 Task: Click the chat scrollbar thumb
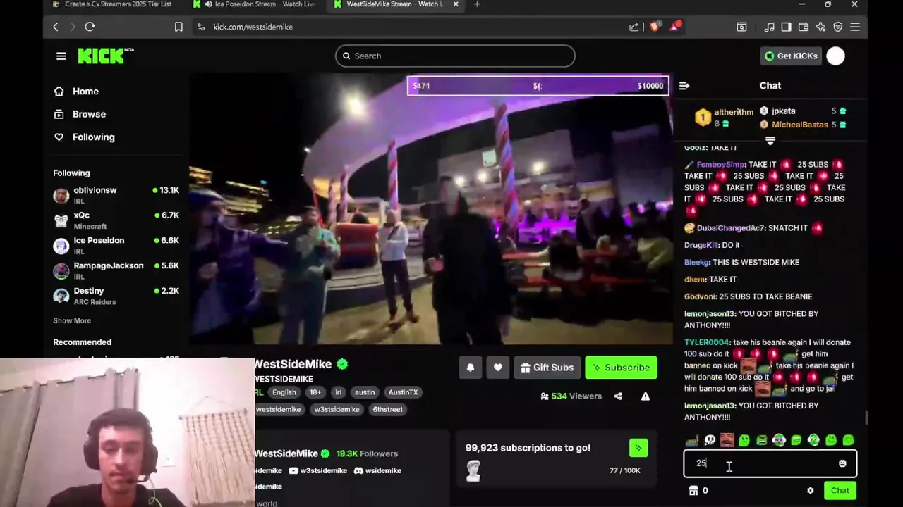pos(866,418)
